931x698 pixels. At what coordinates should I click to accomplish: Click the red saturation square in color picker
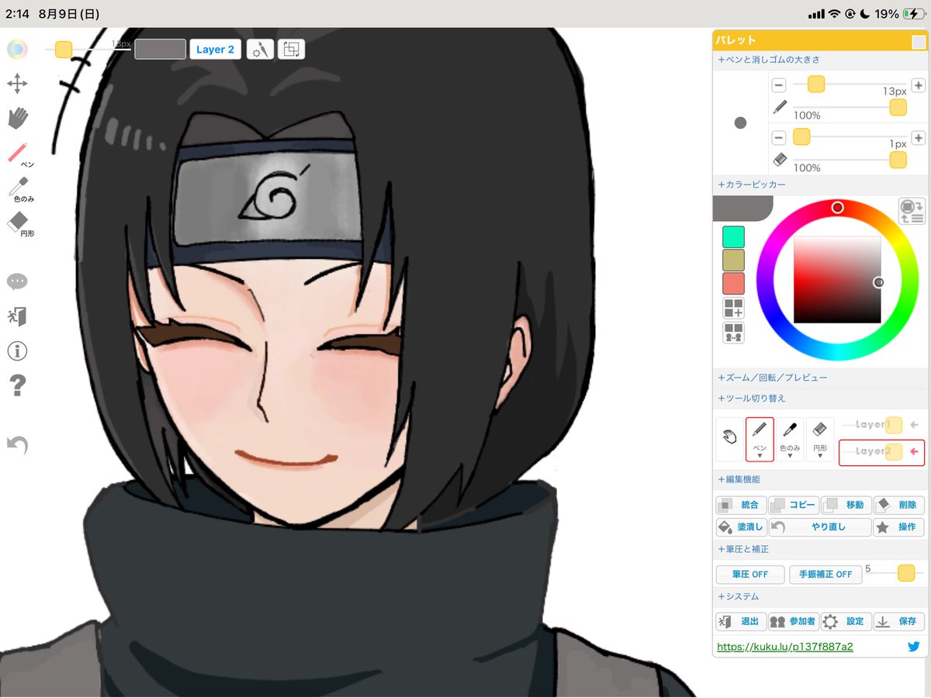[x=837, y=279]
